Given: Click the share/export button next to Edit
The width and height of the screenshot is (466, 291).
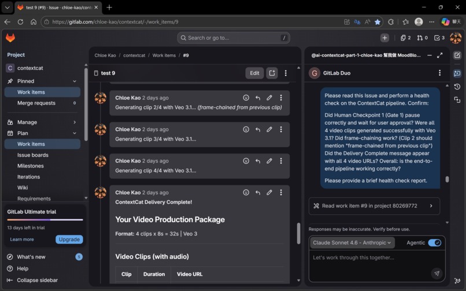Looking at the screenshot, I should (x=272, y=73).
